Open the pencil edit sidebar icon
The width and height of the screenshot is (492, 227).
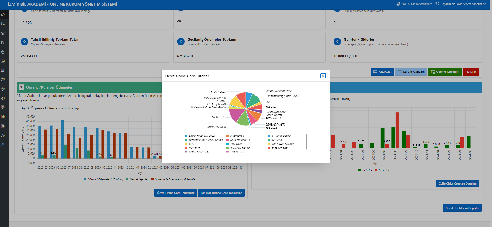pyautogui.click(x=3, y=70)
